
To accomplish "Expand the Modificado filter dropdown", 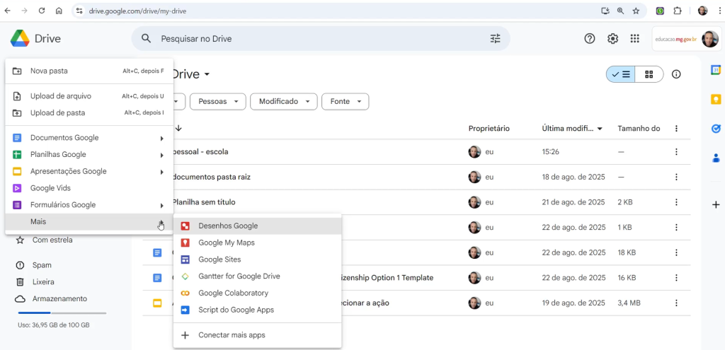I will point(283,102).
